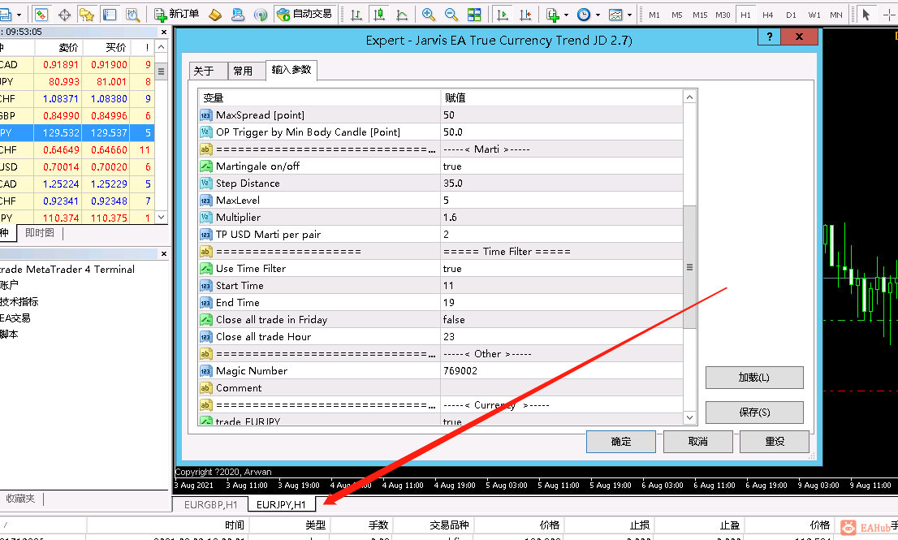Click the 保存(S) save button
The image size is (898, 540).
[x=753, y=413]
